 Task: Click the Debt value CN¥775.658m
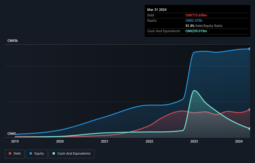(x=196, y=15)
